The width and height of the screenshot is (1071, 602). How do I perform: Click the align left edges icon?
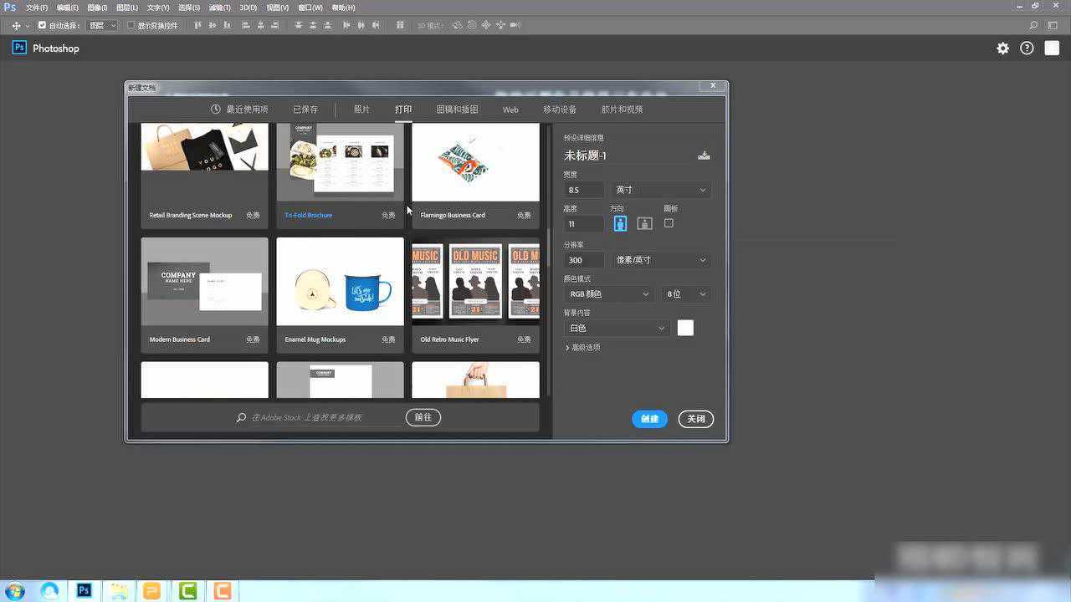246,25
